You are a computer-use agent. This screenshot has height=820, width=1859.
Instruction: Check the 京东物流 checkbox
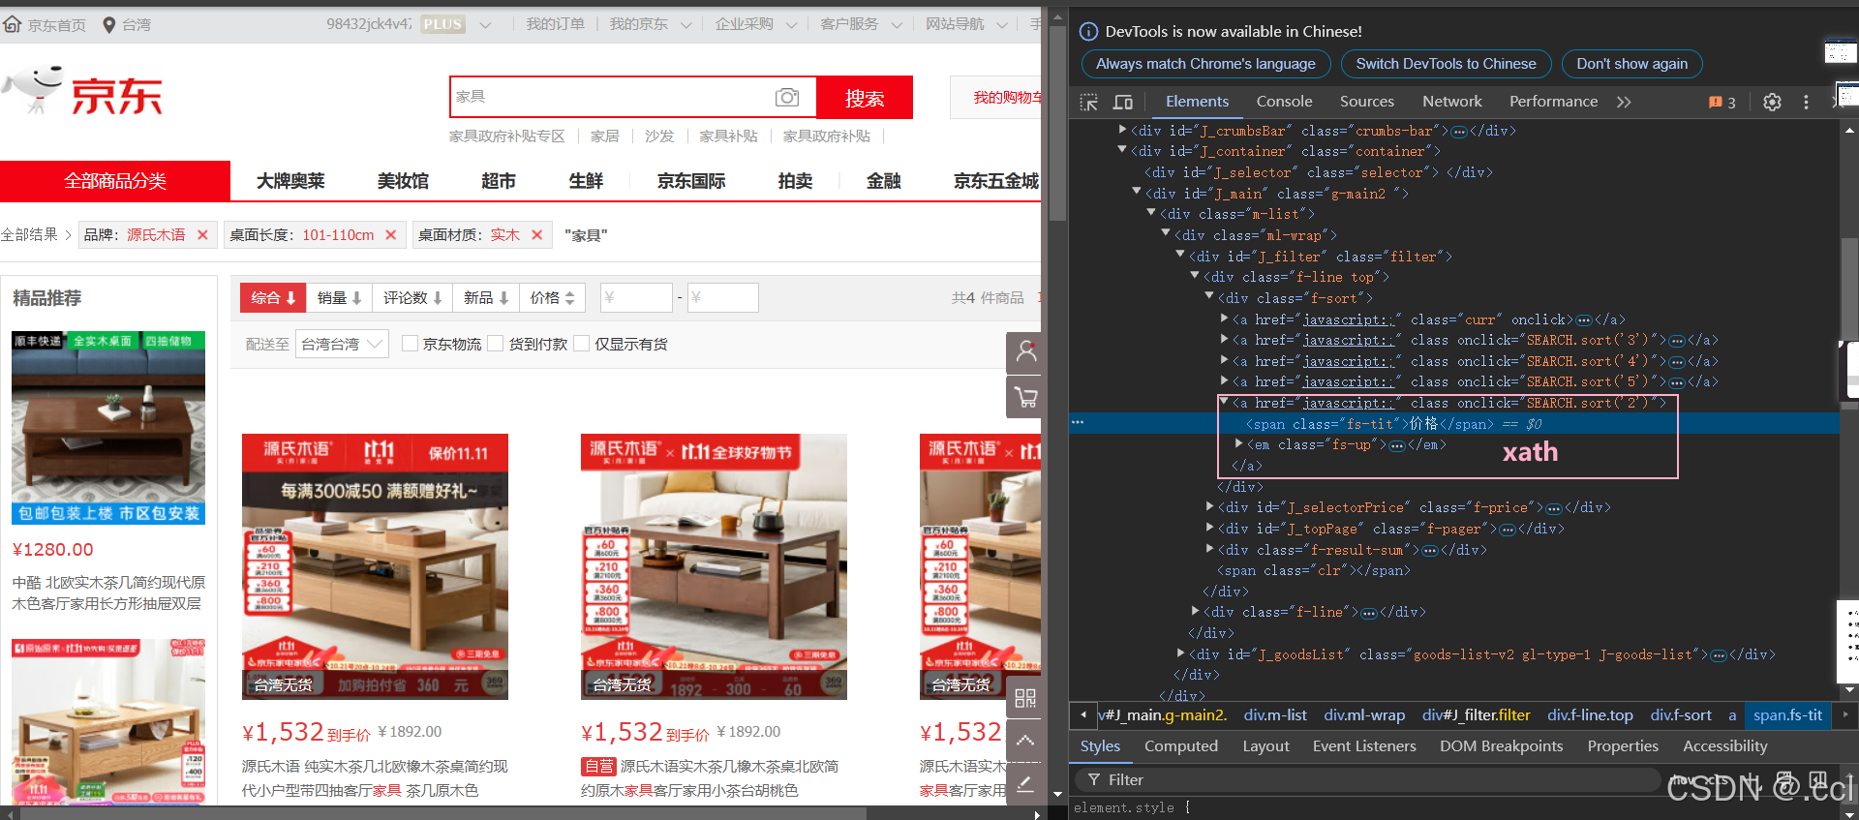coord(410,344)
